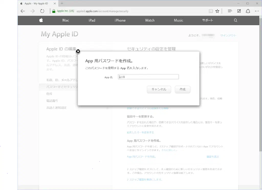The image size is (262, 190).
Task: Open reading view book icon
Action: point(211,11)
